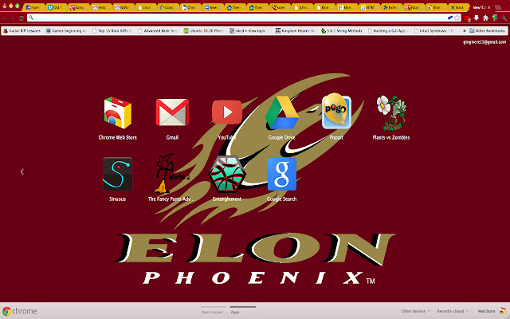The height and width of the screenshot is (319, 510).
Task: Open the Intuit Symbiosis bookmark
Action: (x=434, y=31)
